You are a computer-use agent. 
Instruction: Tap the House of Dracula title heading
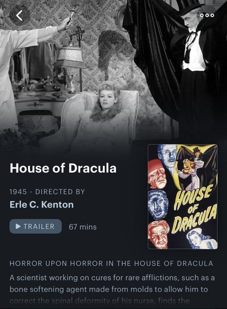pos(63,168)
